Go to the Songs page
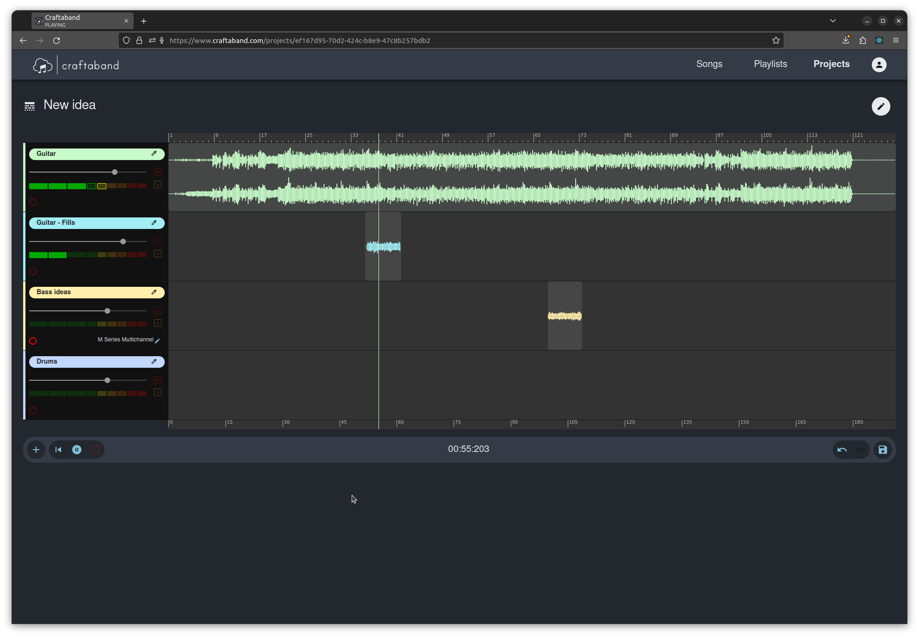This screenshot has width=919, height=637. (709, 64)
